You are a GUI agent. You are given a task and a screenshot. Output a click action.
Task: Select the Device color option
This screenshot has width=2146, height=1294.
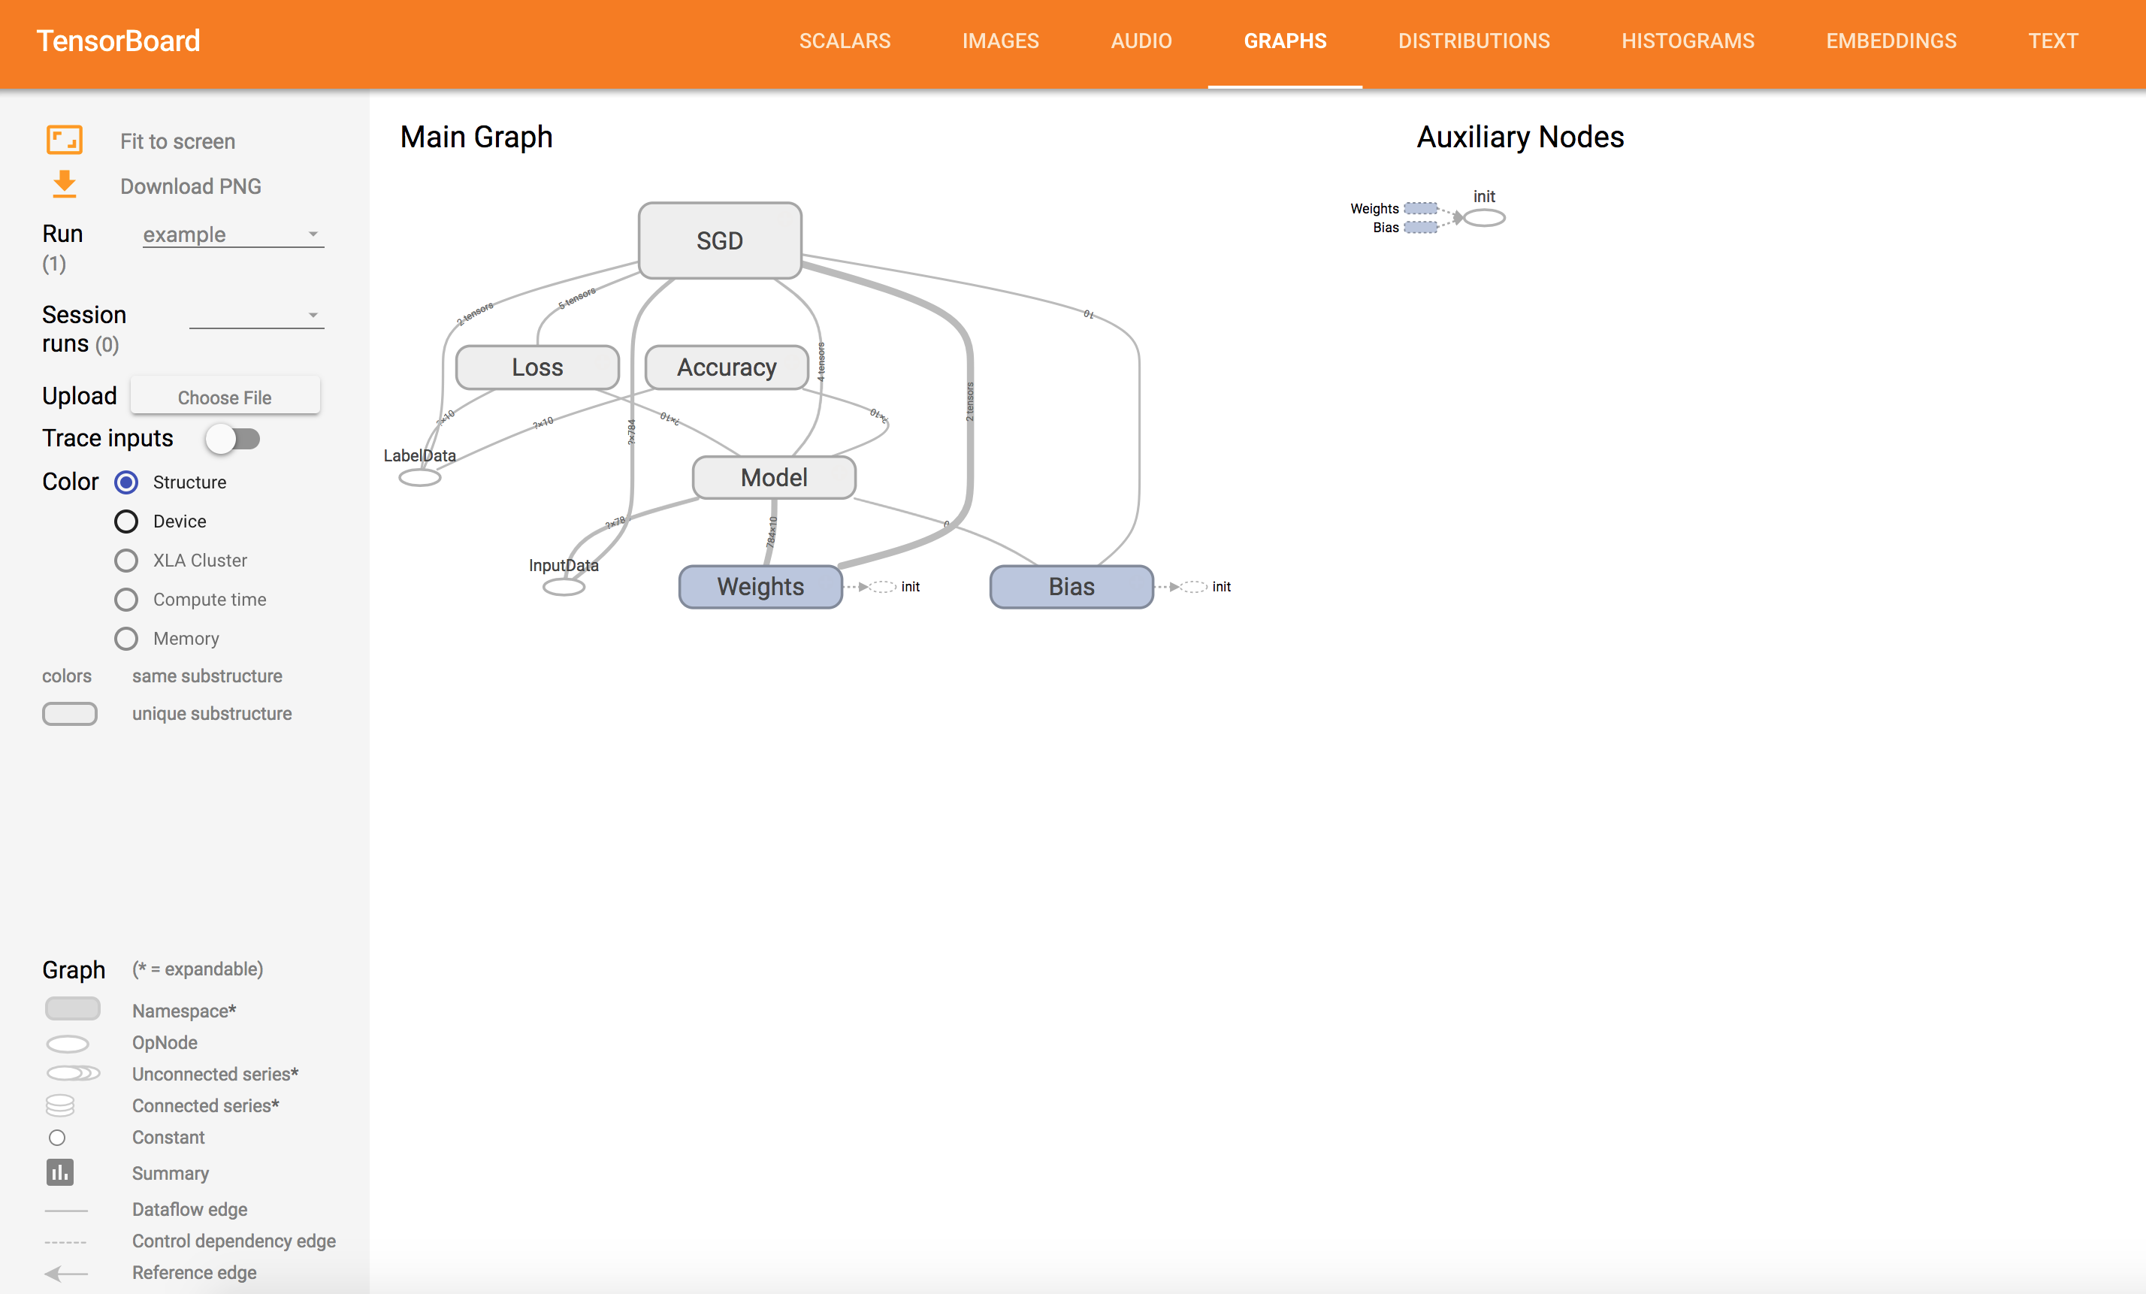[x=126, y=522]
